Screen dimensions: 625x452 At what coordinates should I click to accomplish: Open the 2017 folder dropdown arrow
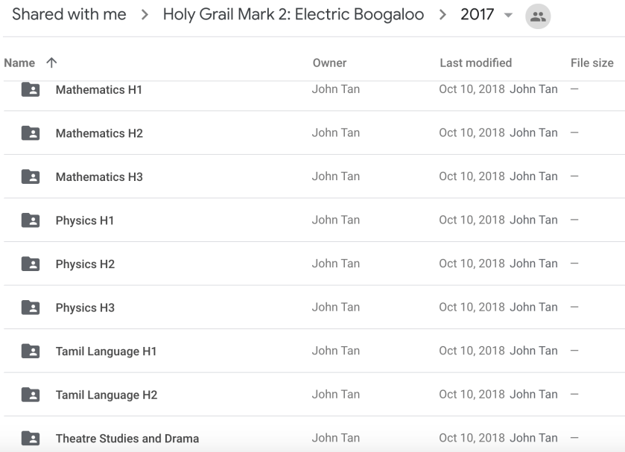tap(508, 16)
